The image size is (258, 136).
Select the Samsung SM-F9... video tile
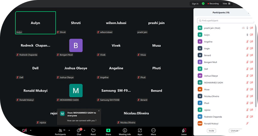(116, 90)
